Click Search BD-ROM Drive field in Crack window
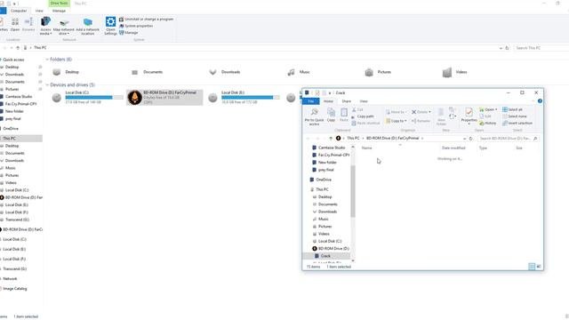This screenshot has height=320, width=569. (508, 139)
